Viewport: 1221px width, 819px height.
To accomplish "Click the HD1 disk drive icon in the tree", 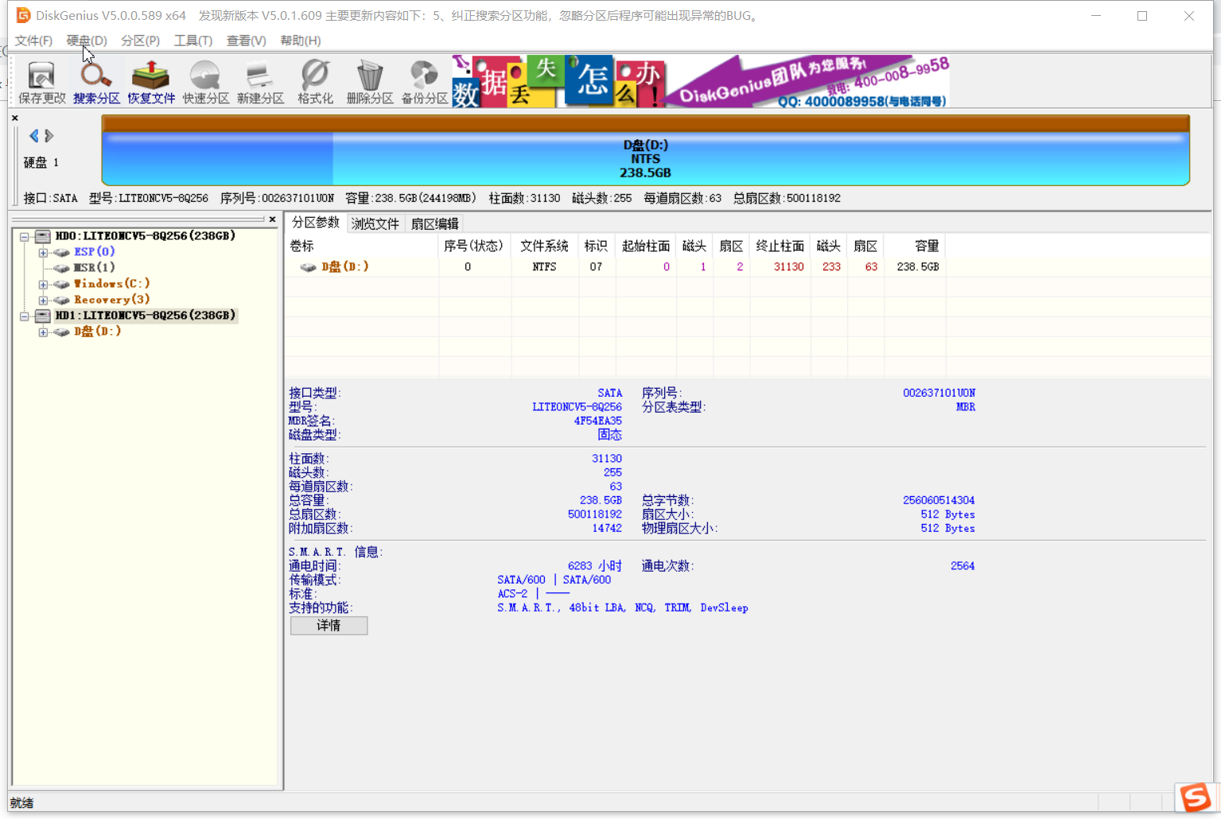I will pyautogui.click(x=43, y=316).
